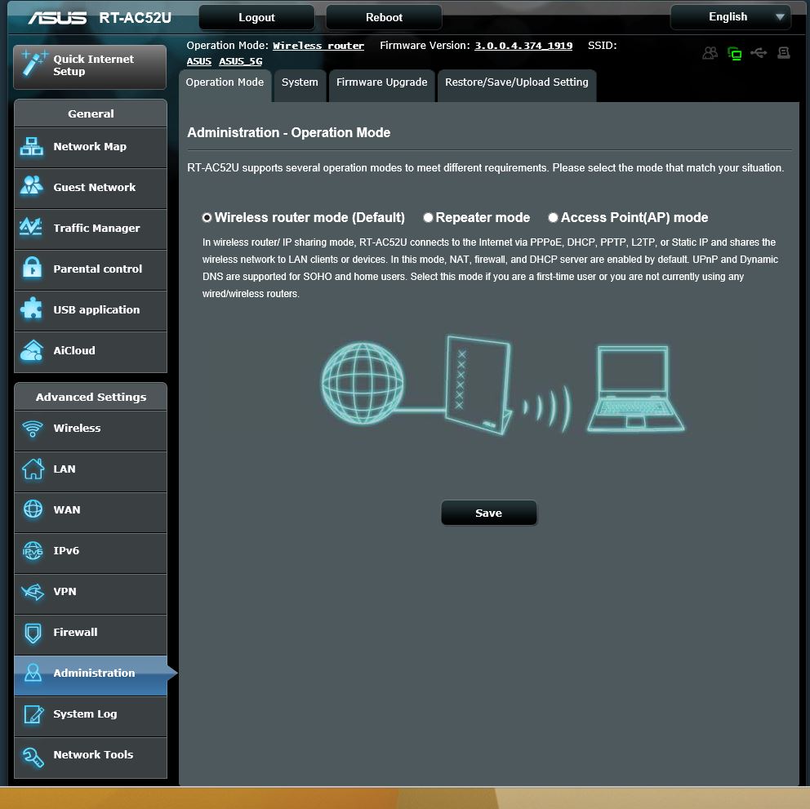This screenshot has height=809, width=810.
Task: Open USB application menu item
Action: [91, 310]
